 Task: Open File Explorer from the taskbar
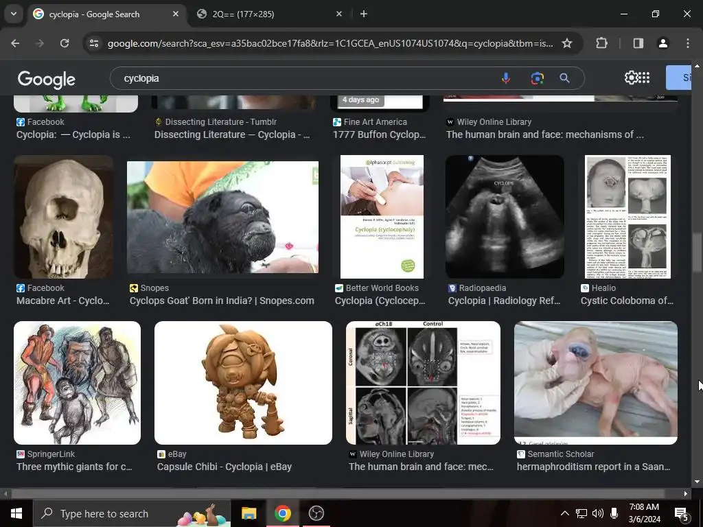click(x=249, y=513)
